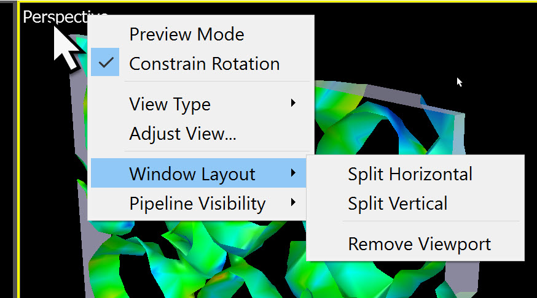Click the yellow viewport border at top
The width and height of the screenshot is (537, 298).
tap(307, 3)
